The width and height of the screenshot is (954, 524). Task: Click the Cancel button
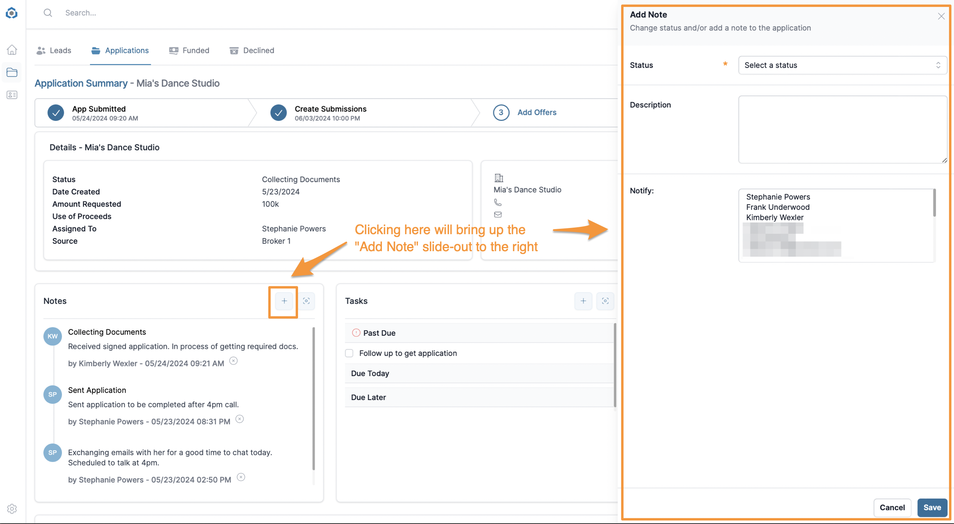(x=892, y=507)
